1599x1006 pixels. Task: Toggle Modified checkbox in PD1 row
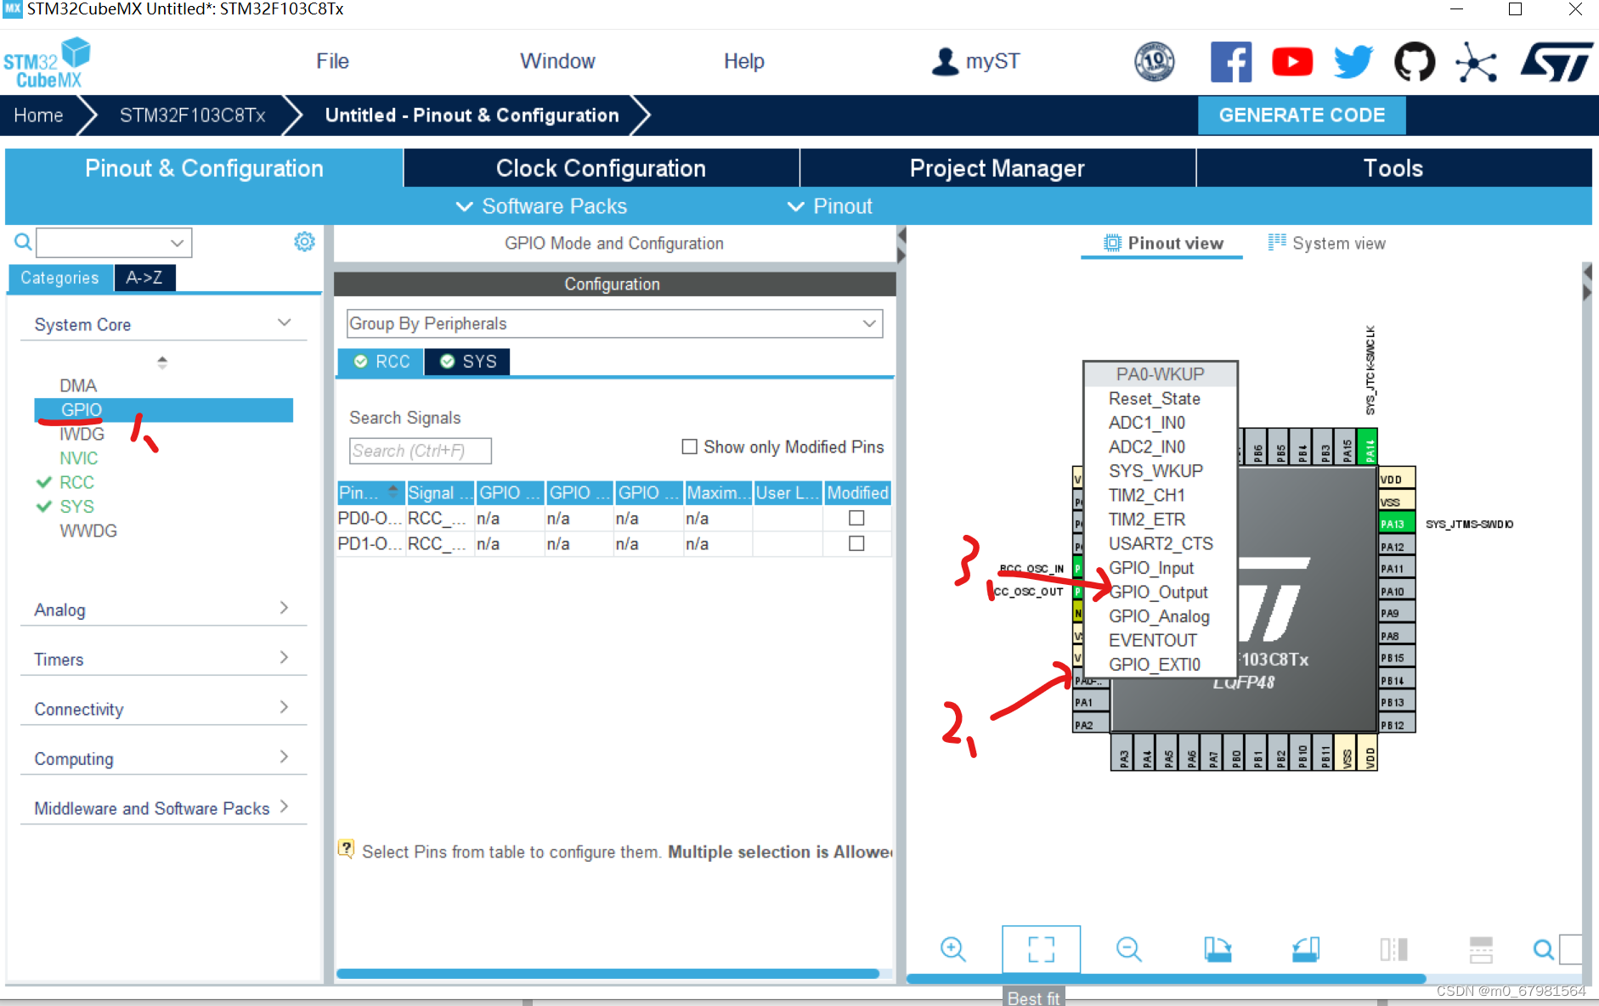[856, 543]
